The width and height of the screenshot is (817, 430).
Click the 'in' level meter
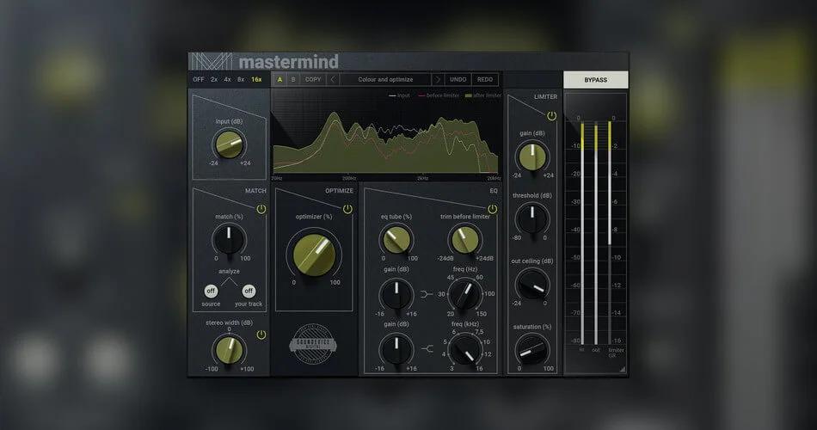pos(582,233)
